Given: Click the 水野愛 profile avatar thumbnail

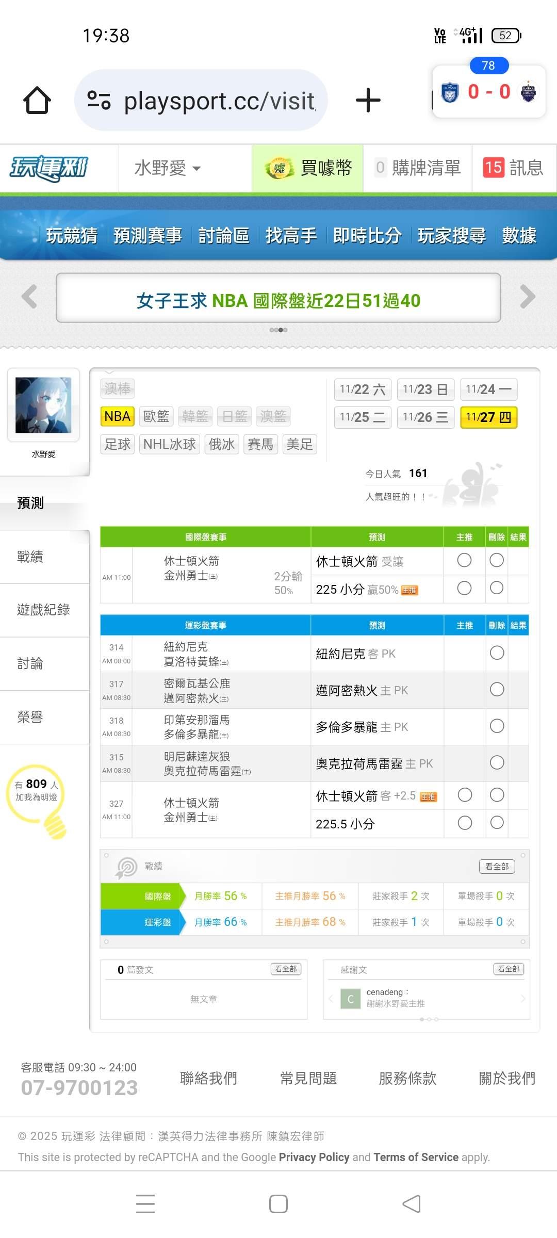Looking at the screenshot, I should click(x=43, y=405).
